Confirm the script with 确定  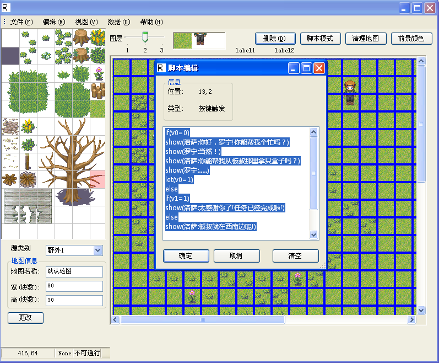[186, 256]
